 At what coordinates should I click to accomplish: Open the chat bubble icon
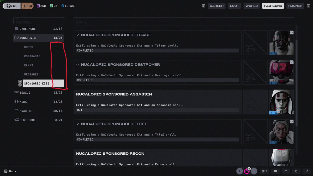point(275,171)
